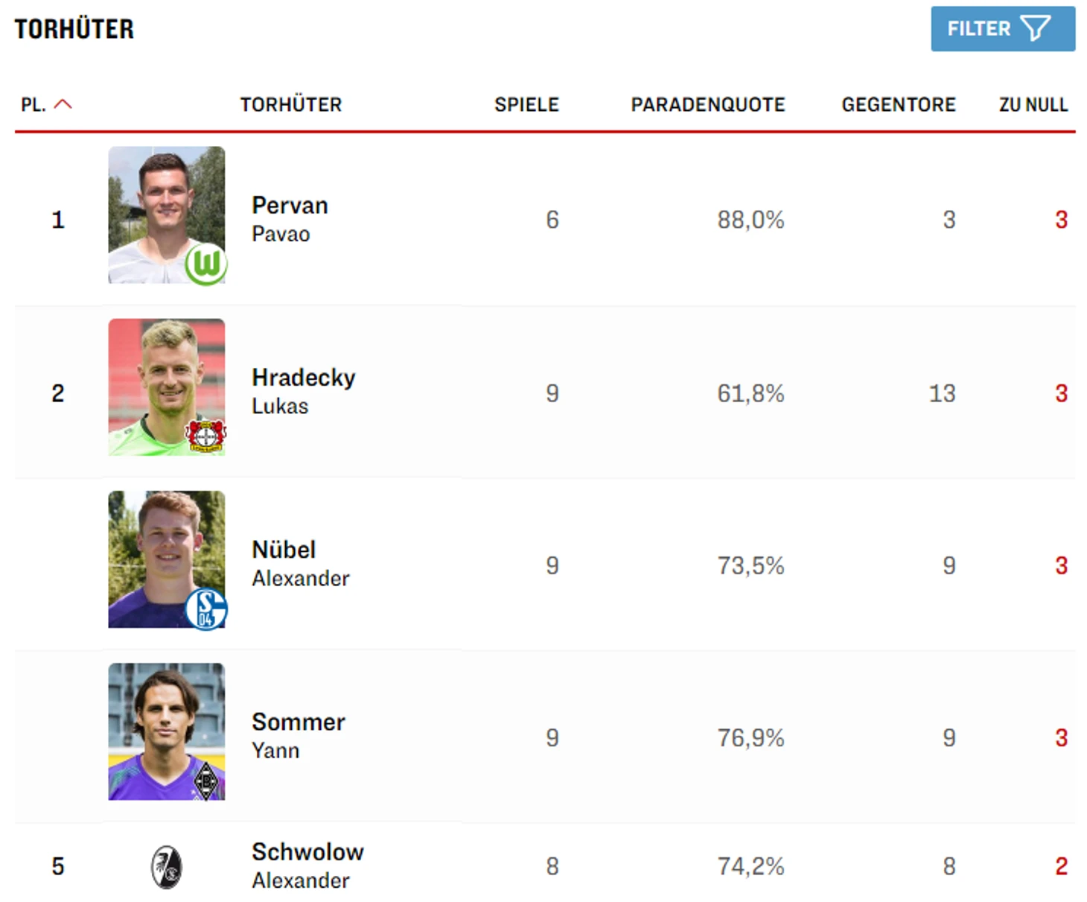Select Sommer Yann player name
The height and width of the screenshot is (902, 1087).
click(x=298, y=736)
